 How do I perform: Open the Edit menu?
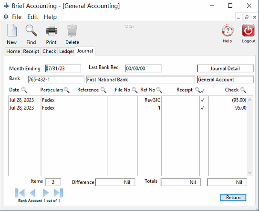coord(32,17)
